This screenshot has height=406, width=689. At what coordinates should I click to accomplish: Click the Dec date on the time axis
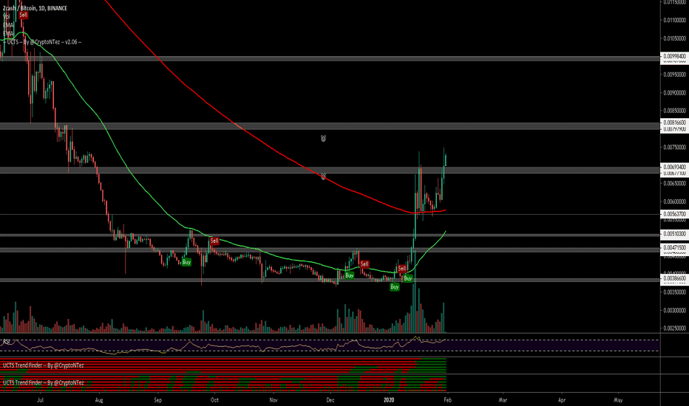(330, 400)
